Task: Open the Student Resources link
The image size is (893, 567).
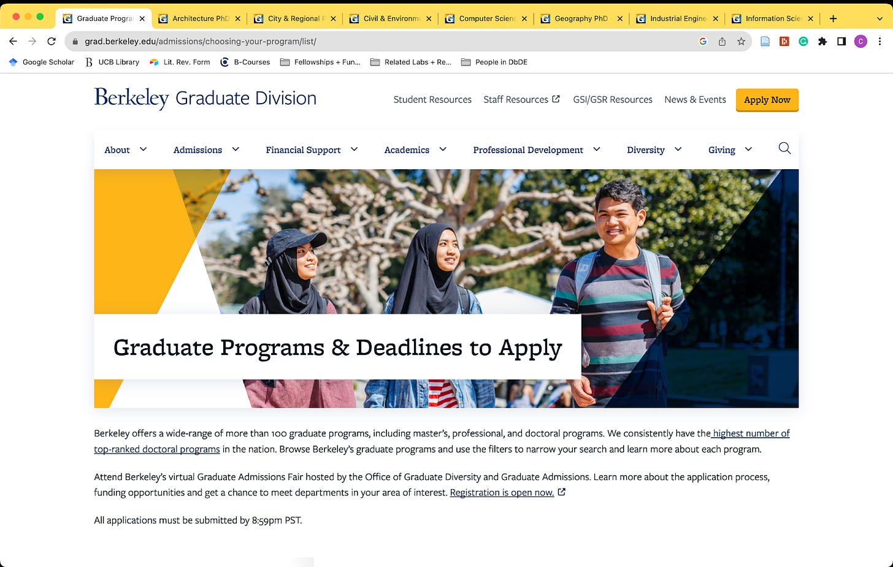Action: point(432,99)
